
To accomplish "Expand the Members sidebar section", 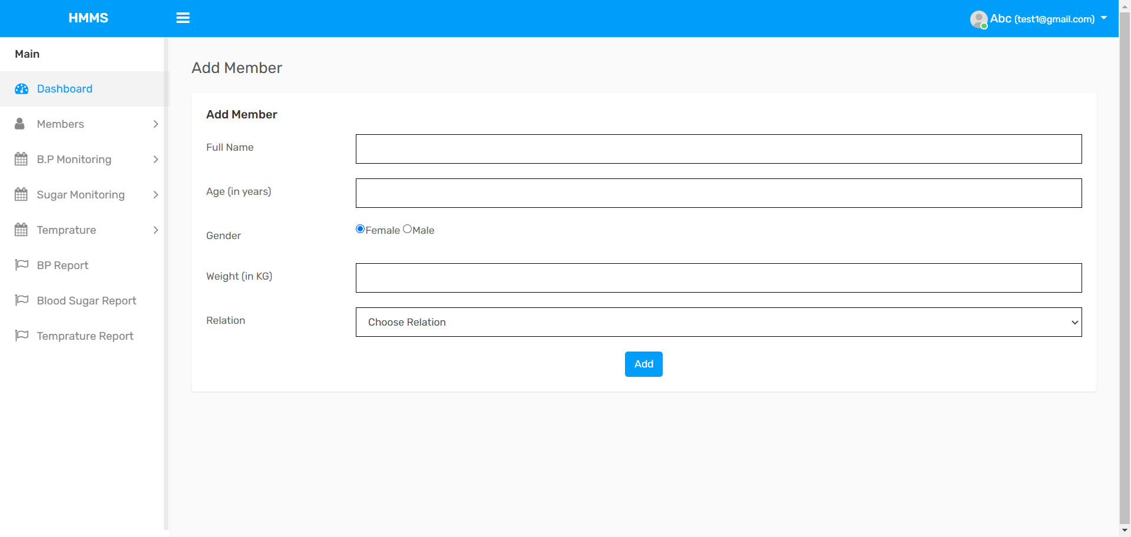I will pyautogui.click(x=155, y=124).
